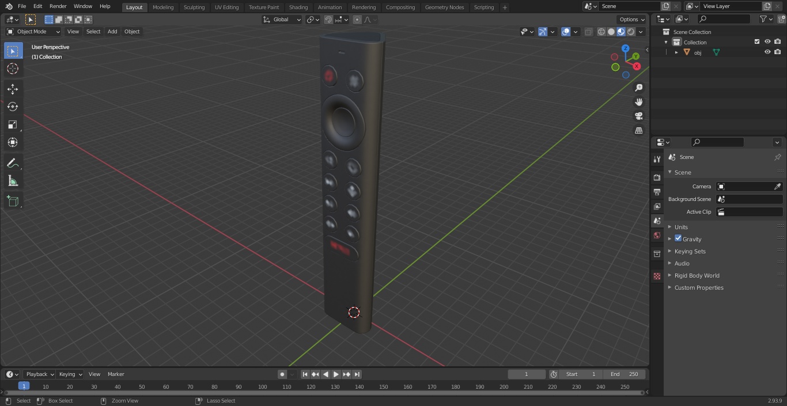
Task: Switch to the Shading workspace tab
Action: (x=298, y=7)
